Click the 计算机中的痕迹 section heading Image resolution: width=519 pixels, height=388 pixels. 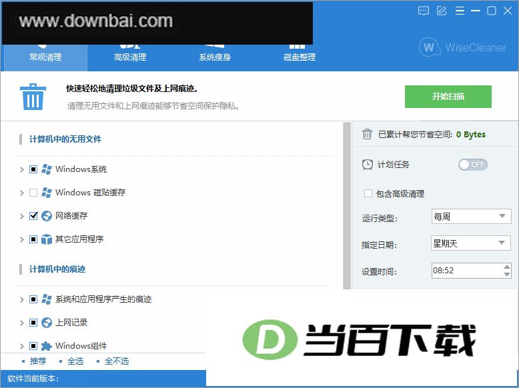tap(57, 269)
